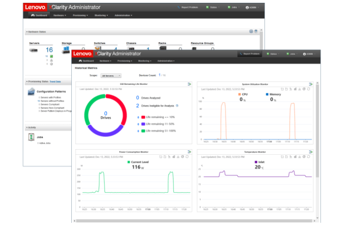
Task: Open Monitoring menu in the front window
Action: (x=144, y=61)
